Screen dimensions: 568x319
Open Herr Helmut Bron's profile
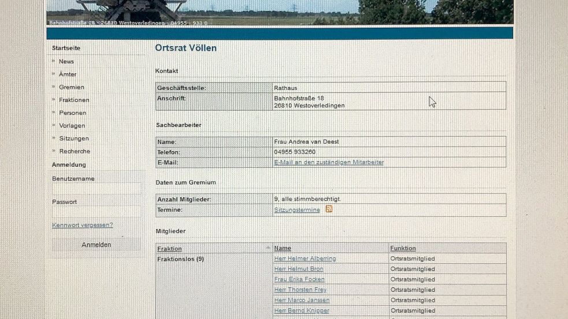[x=299, y=269]
